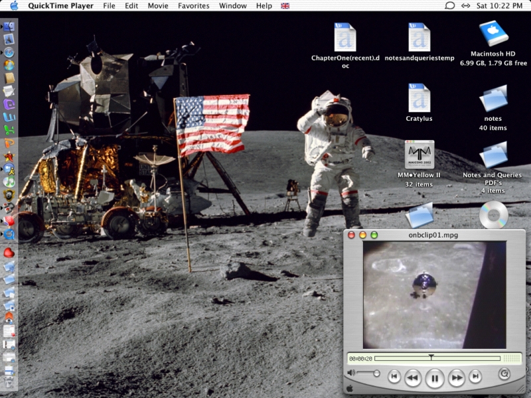Open the flag input menu in the menu bar

(285, 6)
